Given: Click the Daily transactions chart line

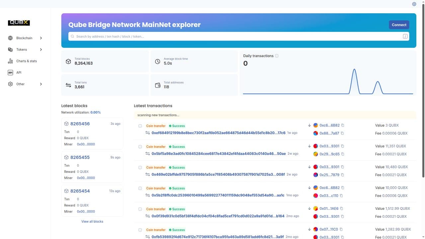Looking at the screenshot, I should click(328, 81).
